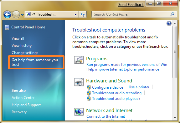
Task: Open the recent pages dropdown arrow
Action: (x=23, y=15)
